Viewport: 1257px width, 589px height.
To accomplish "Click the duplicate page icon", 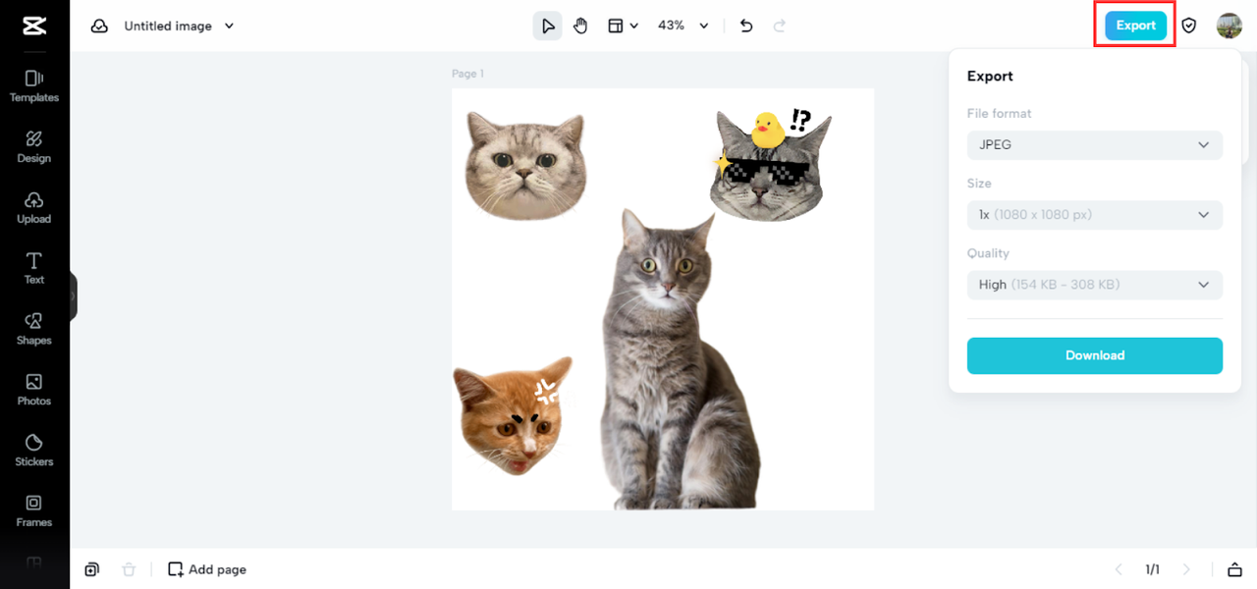I will [91, 569].
